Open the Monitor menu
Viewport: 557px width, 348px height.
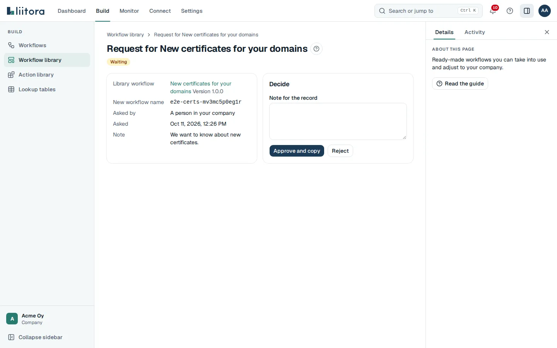129,11
